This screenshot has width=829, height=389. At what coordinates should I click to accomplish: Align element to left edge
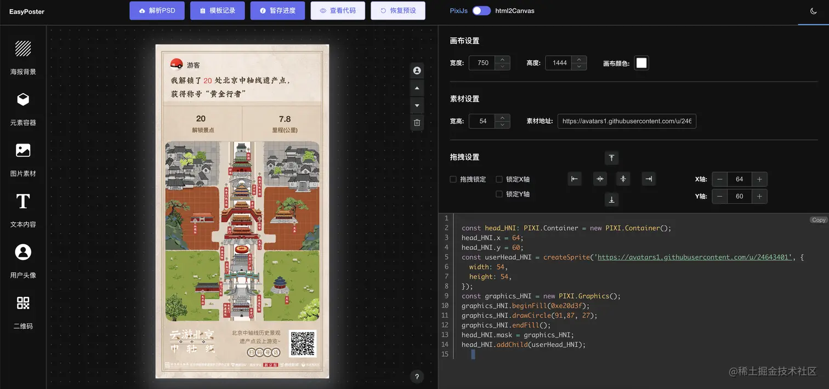575,179
